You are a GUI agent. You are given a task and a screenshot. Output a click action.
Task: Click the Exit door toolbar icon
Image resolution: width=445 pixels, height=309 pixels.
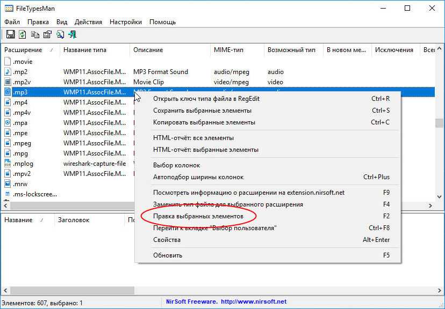(x=73, y=35)
